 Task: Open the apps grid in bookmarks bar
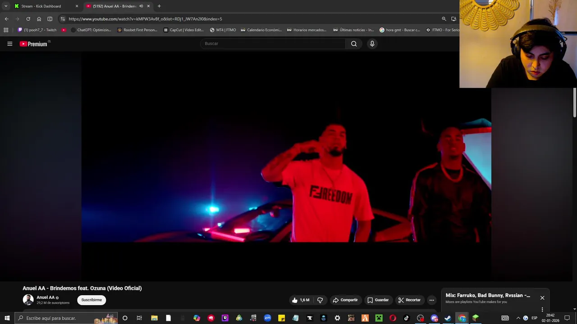(x=6, y=30)
